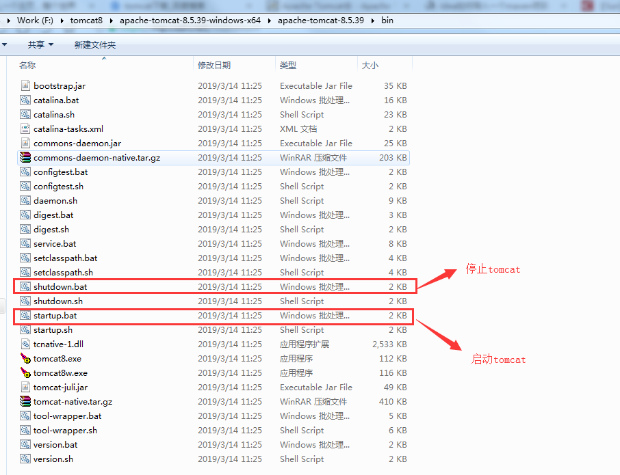Click the digest.sh file icon
The width and height of the screenshot is (620, 475).
(25, 229)
